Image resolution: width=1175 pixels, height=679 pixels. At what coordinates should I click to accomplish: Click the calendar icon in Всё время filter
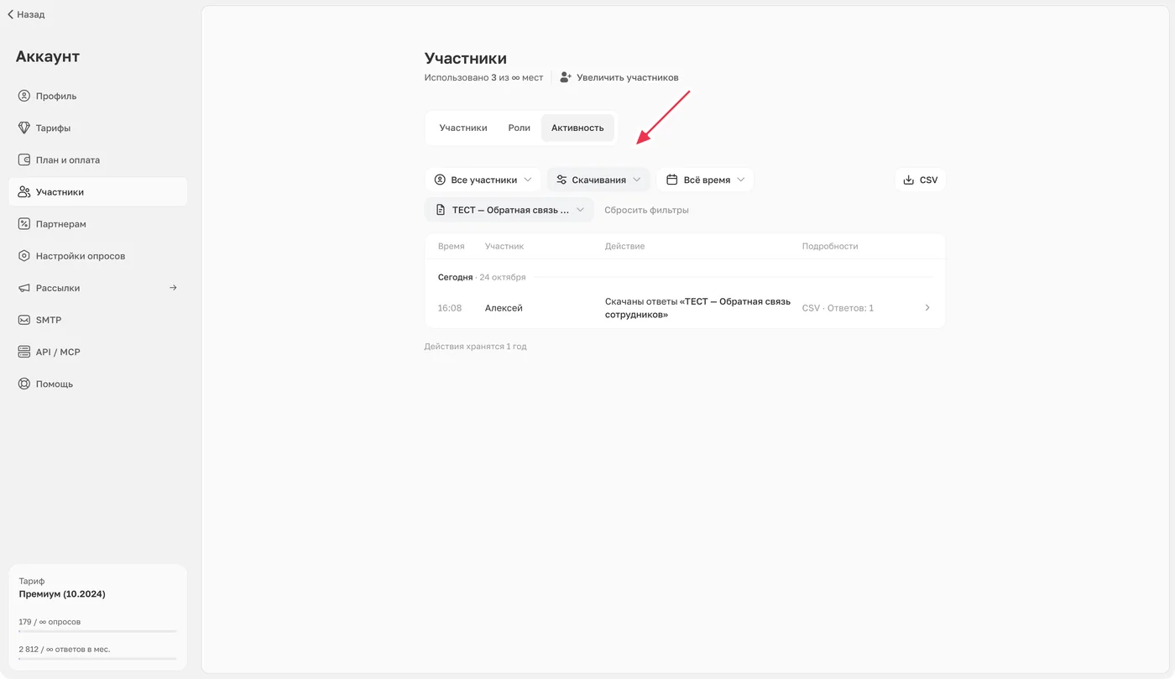tap(672, 180)
